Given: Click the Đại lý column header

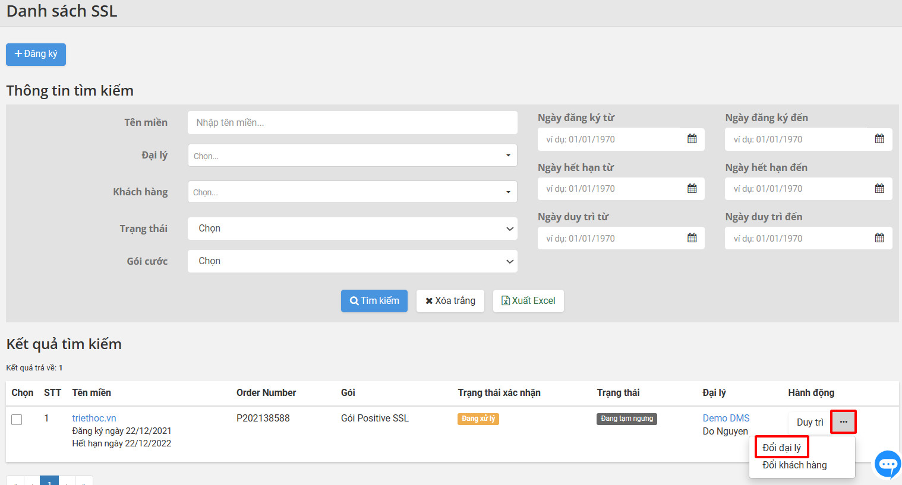Looking at the screenshot, I should pyautogui.click(x=714, y=393).
